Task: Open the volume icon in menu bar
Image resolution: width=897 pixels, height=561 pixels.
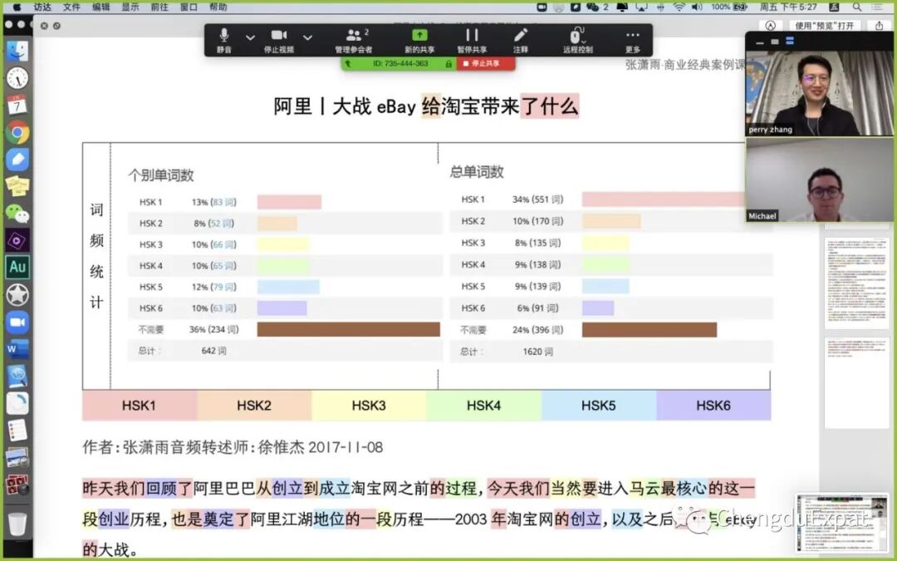Action: pos(696,7)
